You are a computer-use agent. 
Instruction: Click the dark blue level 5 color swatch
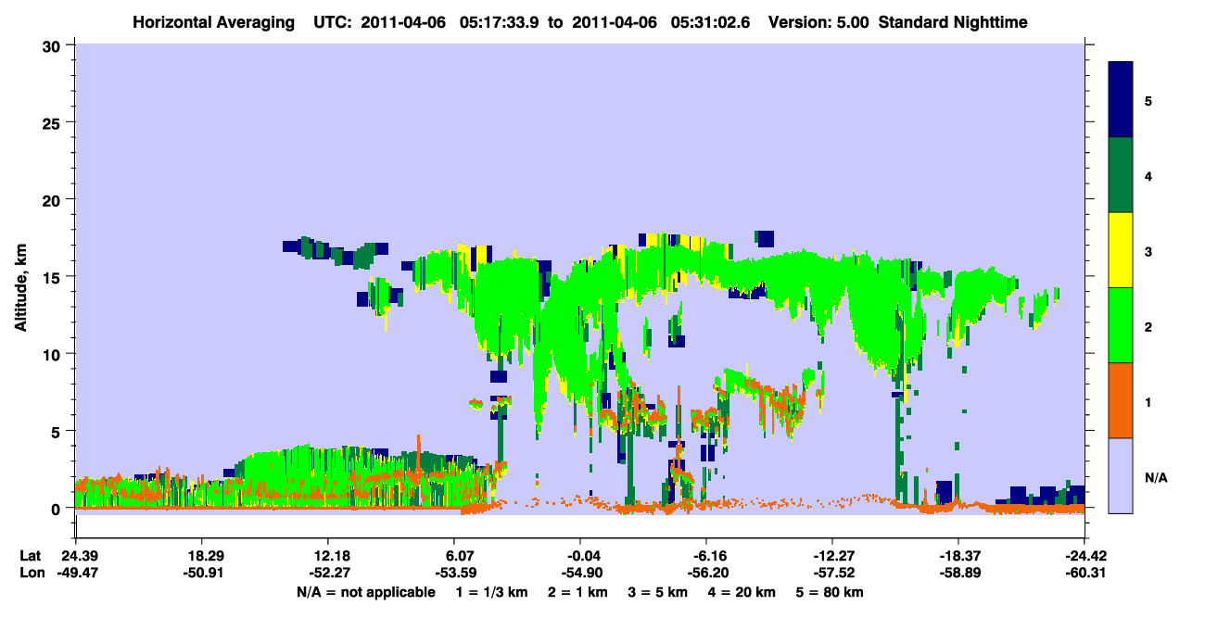[x=1121, y=99]
